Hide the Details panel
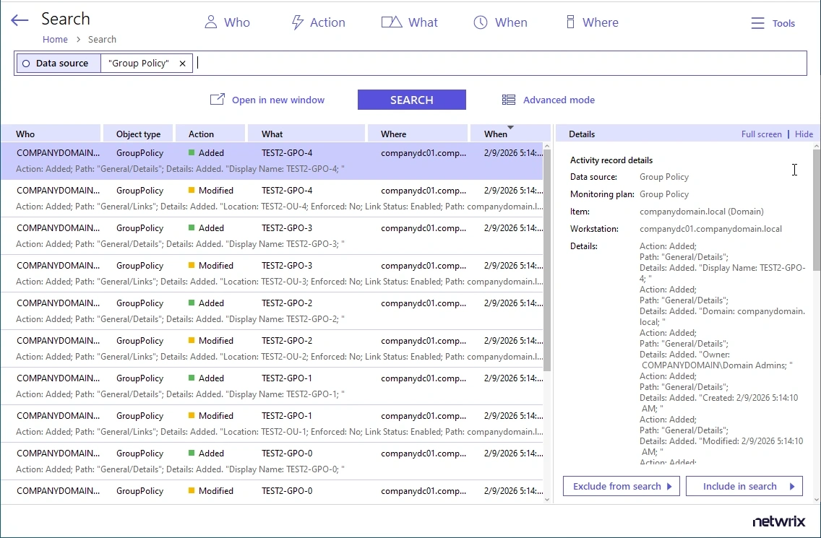821x538 pixels. (x=804, y=134)
